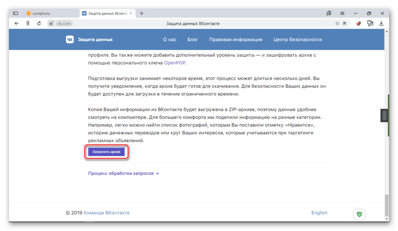This screenshot has height=231, width=398.
Task: Click the scrollbar up arrow
Action: coord(387,32)
